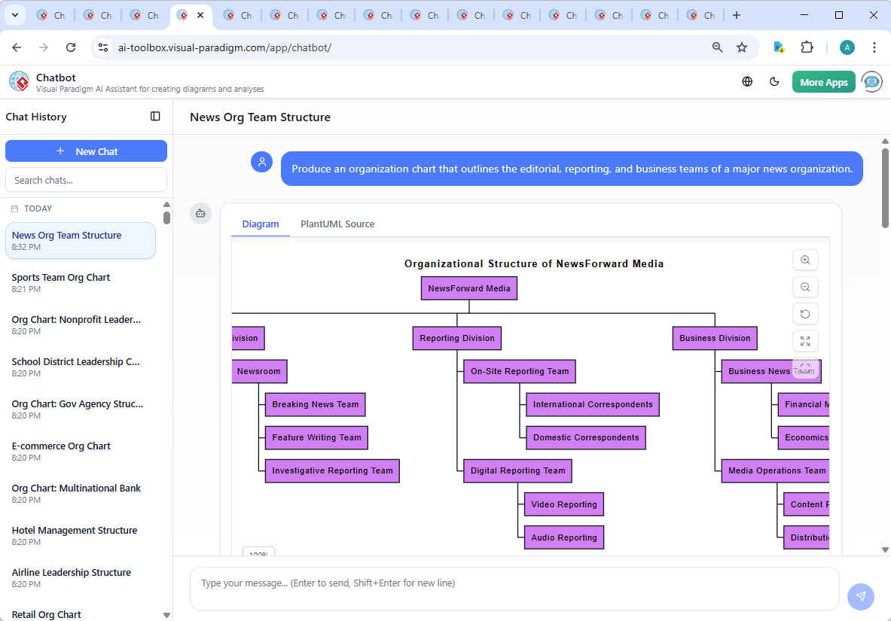Type in the Search chats field
The width and height of the screenshot is (891, 621).
click(x=86, y=179)
